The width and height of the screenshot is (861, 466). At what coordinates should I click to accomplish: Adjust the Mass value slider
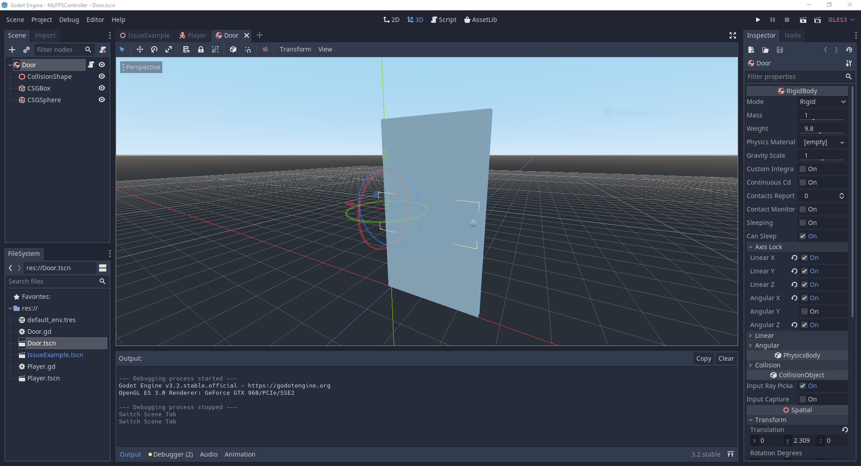point(823,116)
